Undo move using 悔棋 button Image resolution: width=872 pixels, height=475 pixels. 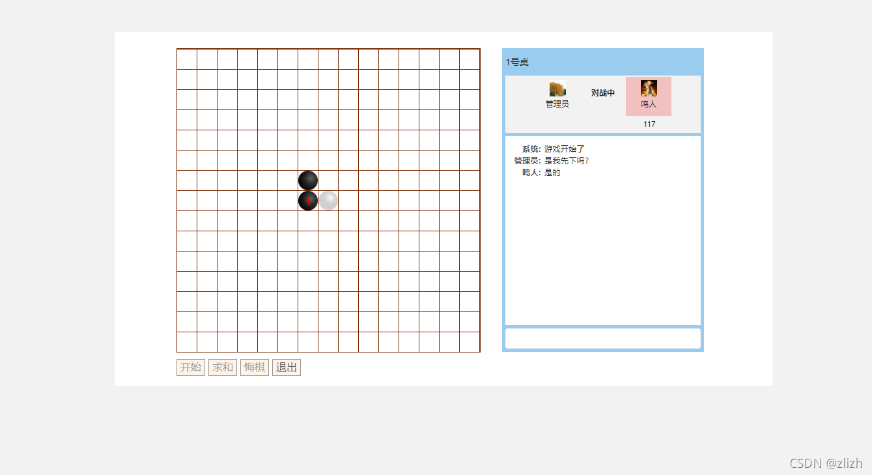tap(255, 367)
